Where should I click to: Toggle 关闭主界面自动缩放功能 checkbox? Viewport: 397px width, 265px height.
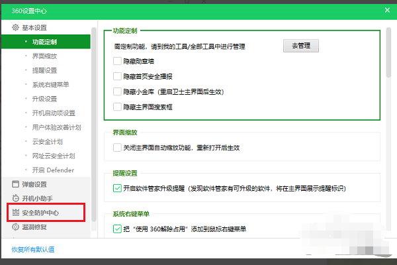pyautogui.click(x=117, y=147)
